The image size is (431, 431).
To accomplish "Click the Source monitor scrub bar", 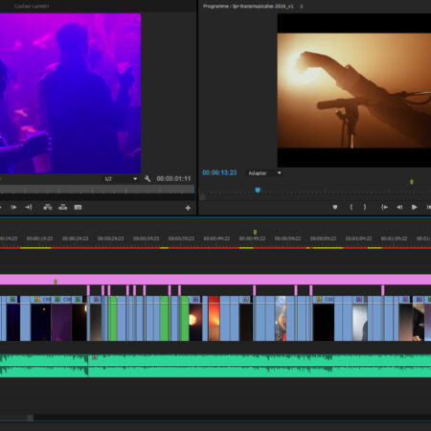I will pyautogui.click(x=97, y=190).
